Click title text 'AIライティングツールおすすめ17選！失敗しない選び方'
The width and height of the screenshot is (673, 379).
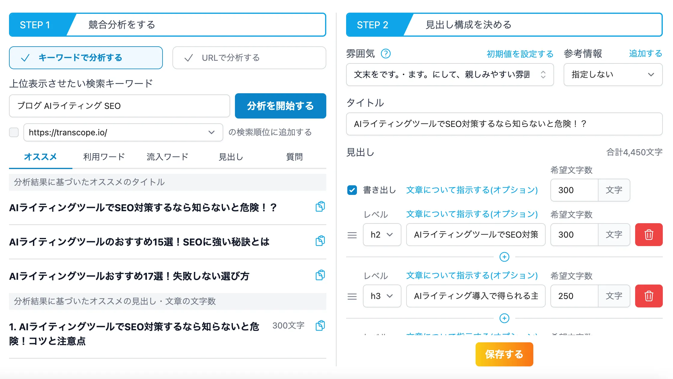point(129,276)
